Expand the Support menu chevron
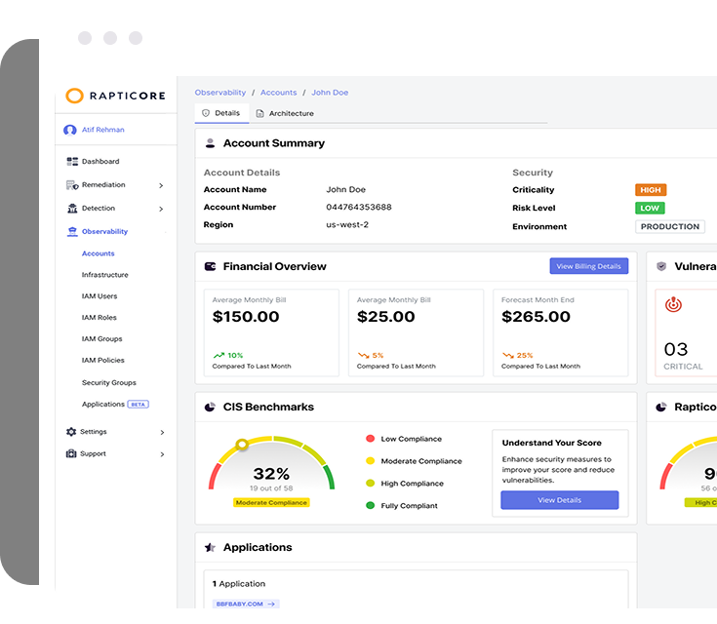This screenshot has height=624, width=717. [x=161, y=454]
